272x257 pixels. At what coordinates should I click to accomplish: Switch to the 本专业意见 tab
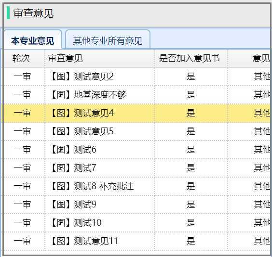[x=33, y=39]
